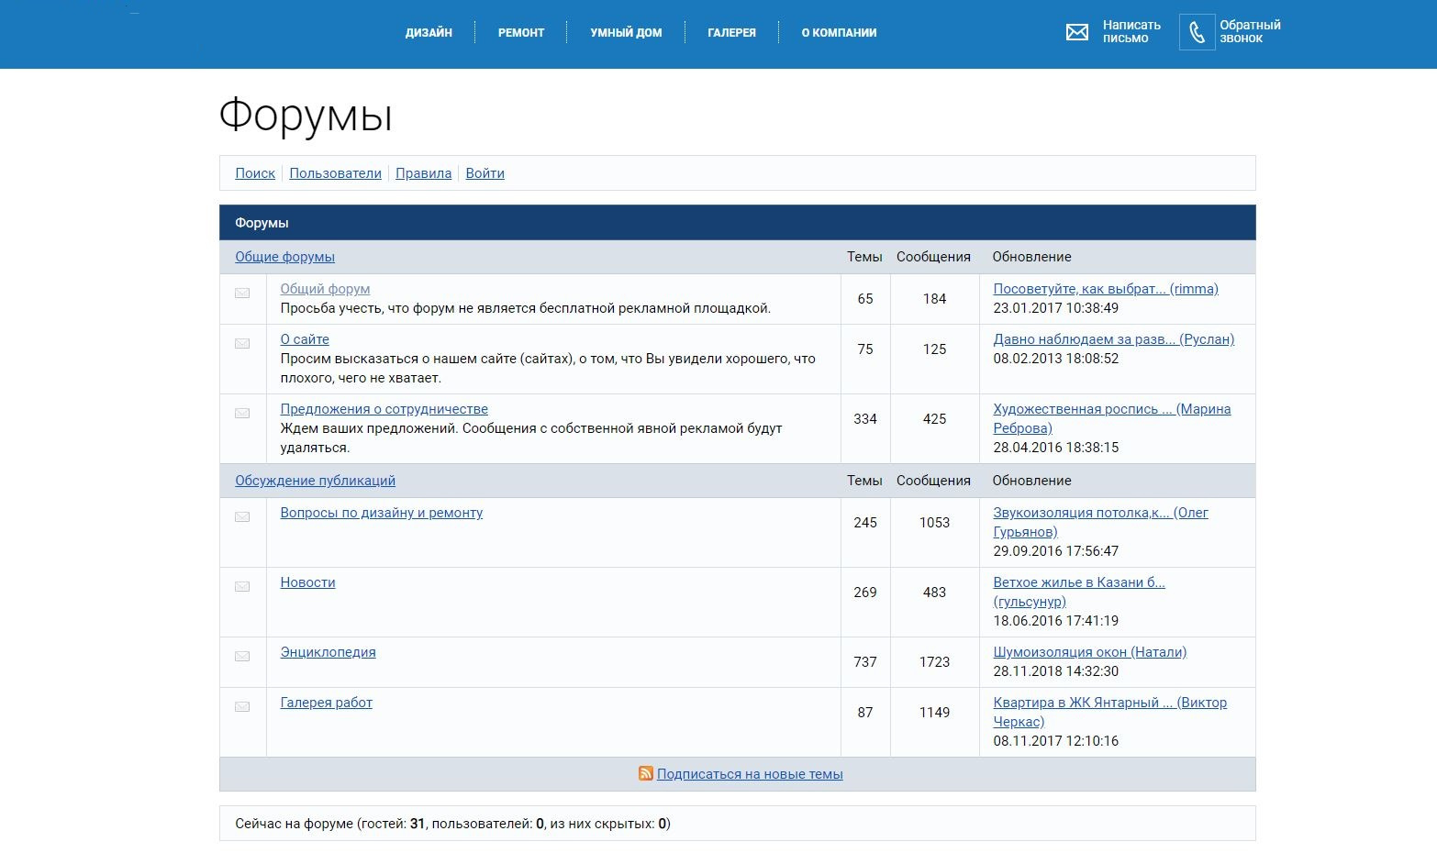Click envelope icon in Энциклопедия row

(242, 657)
